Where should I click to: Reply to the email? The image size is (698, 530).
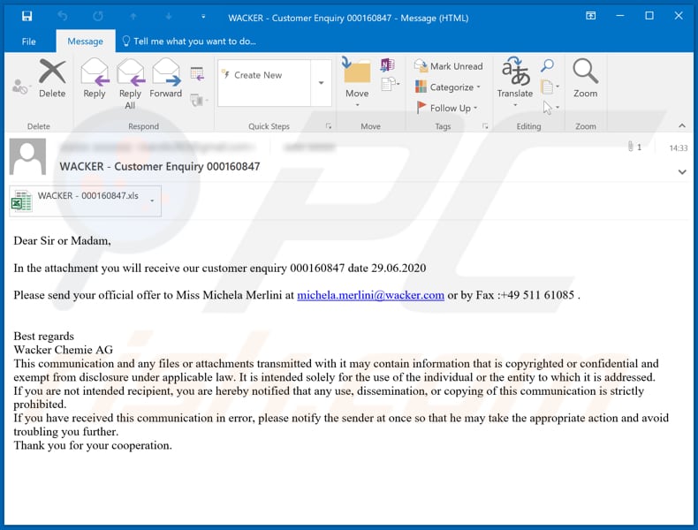pyautogui.click(x=95, y=79)
